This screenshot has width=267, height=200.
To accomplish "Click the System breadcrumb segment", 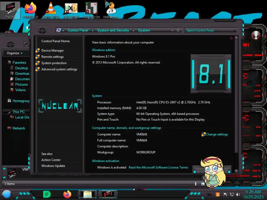I will coord(144,30).
